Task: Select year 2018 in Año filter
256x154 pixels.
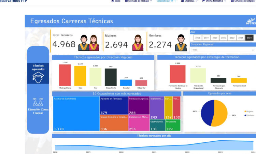Action: pyautogui.click(x=198, y=38)
